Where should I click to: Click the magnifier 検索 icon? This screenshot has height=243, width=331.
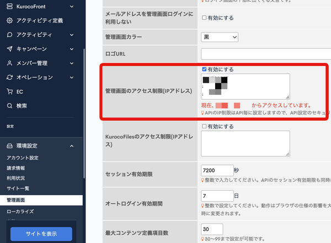point(9,106)
